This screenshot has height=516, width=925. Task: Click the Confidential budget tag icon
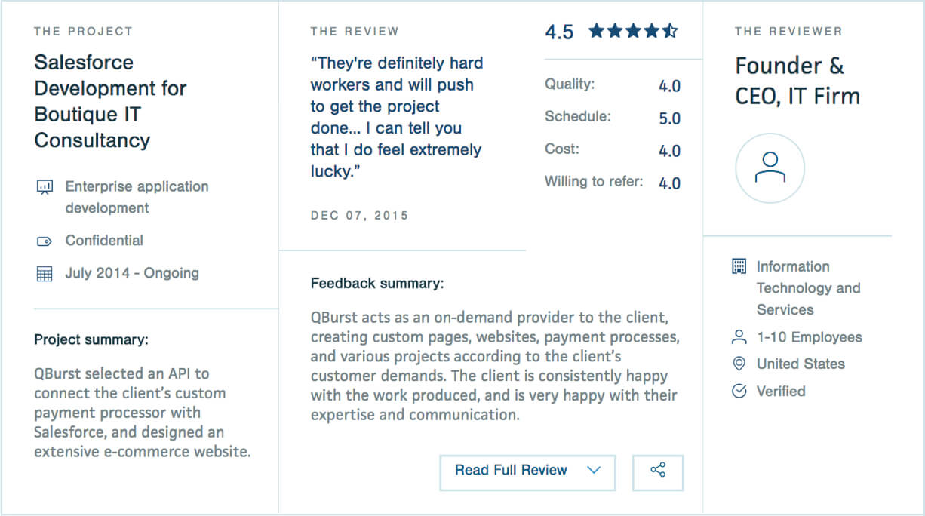pos(45,241)
